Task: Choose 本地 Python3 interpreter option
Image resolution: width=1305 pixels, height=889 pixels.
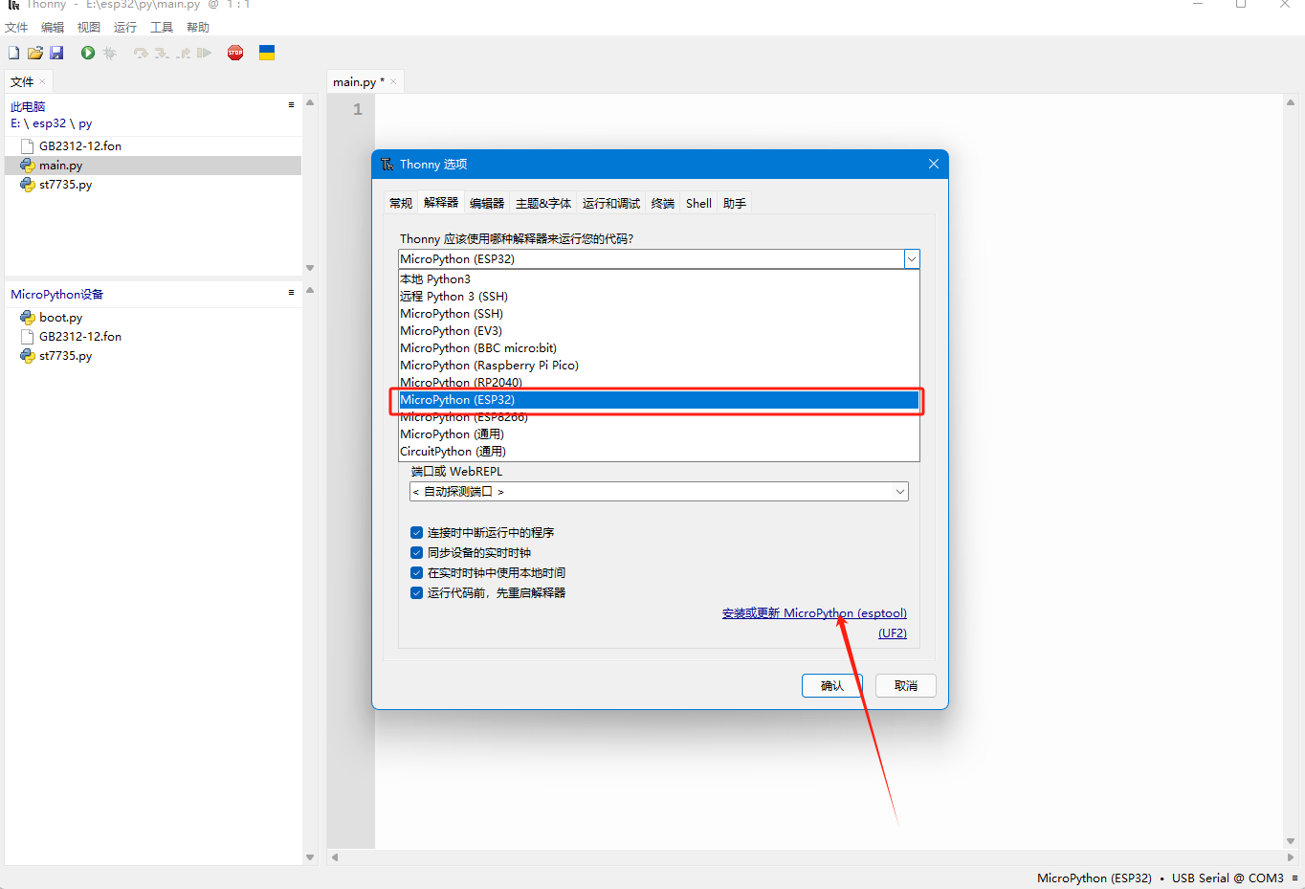Action: (x=658, y=279)
